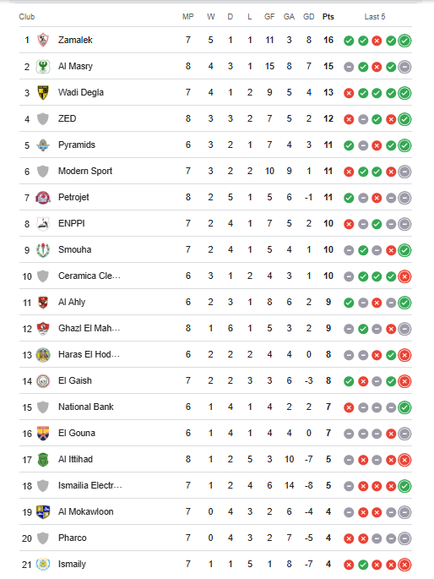Click the Pyramids club logo icon

point(43,145)
